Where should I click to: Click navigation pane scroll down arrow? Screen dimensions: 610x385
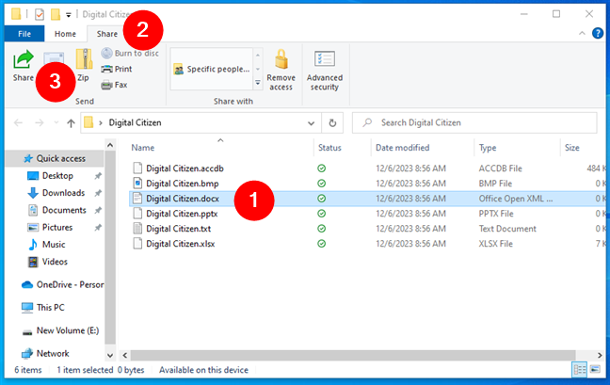(110, 355)
